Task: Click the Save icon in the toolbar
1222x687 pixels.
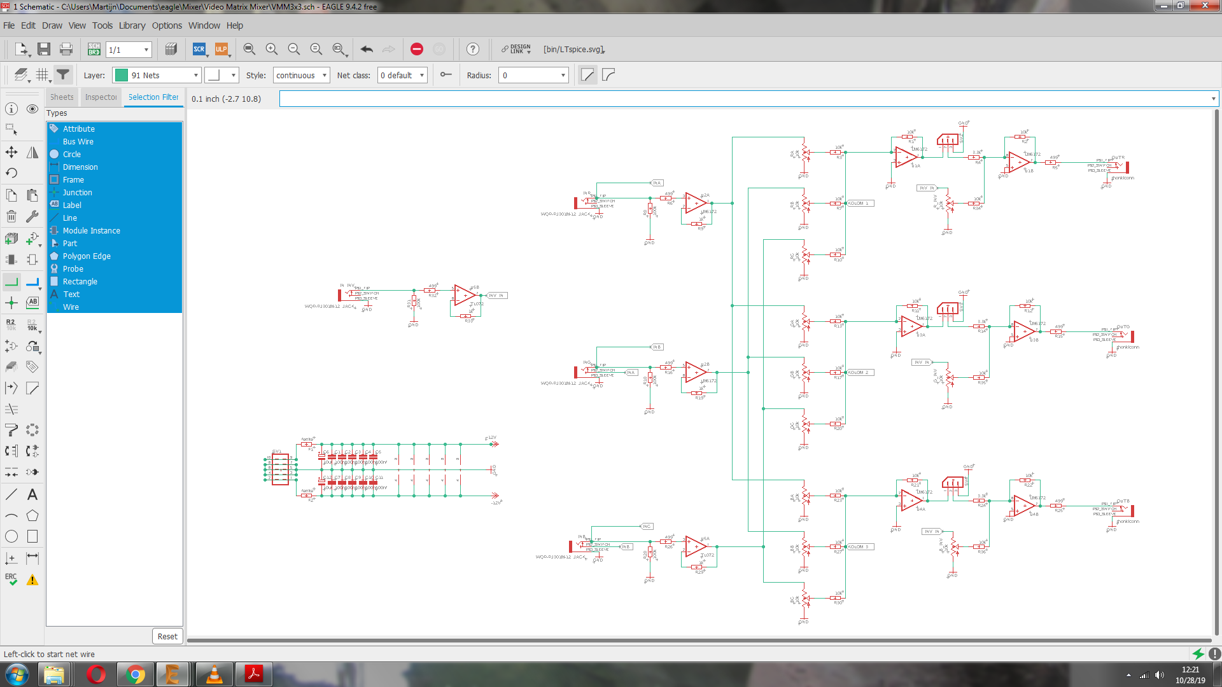Action: tap(43, 50)
